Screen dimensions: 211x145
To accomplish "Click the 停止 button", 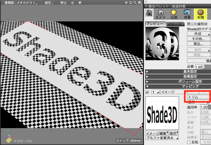I will pyautogui.click(x=63, y=3).
